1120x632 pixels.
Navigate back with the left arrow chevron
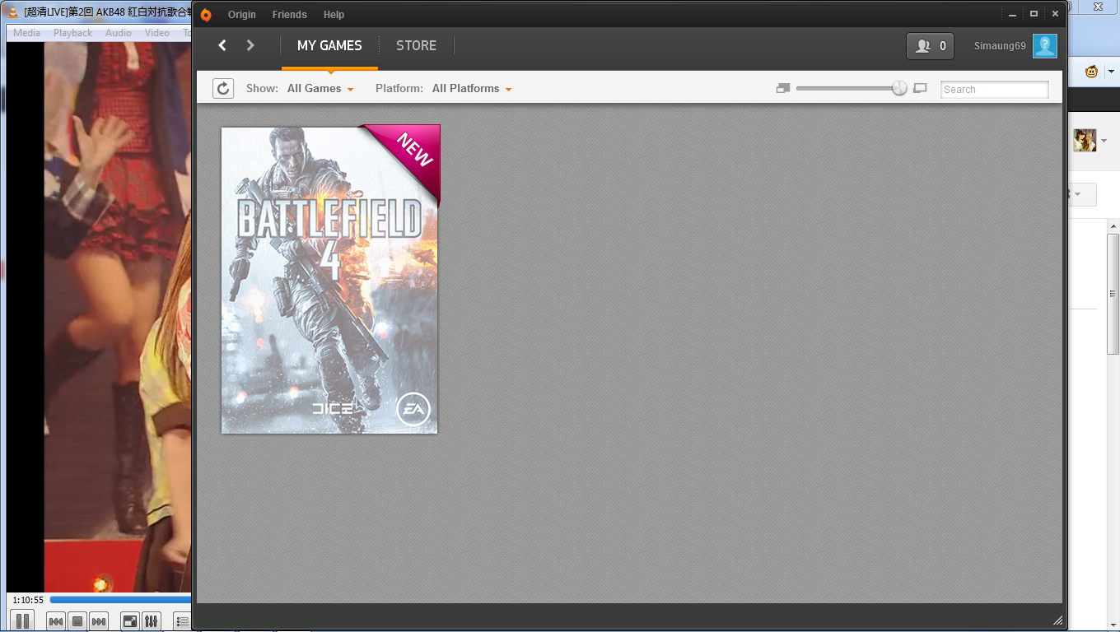pos(222,45)
